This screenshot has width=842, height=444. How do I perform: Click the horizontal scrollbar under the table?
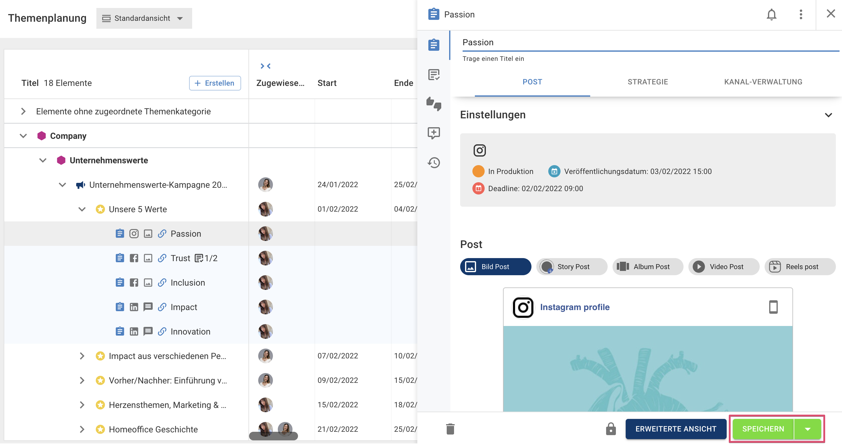[273, 436]
